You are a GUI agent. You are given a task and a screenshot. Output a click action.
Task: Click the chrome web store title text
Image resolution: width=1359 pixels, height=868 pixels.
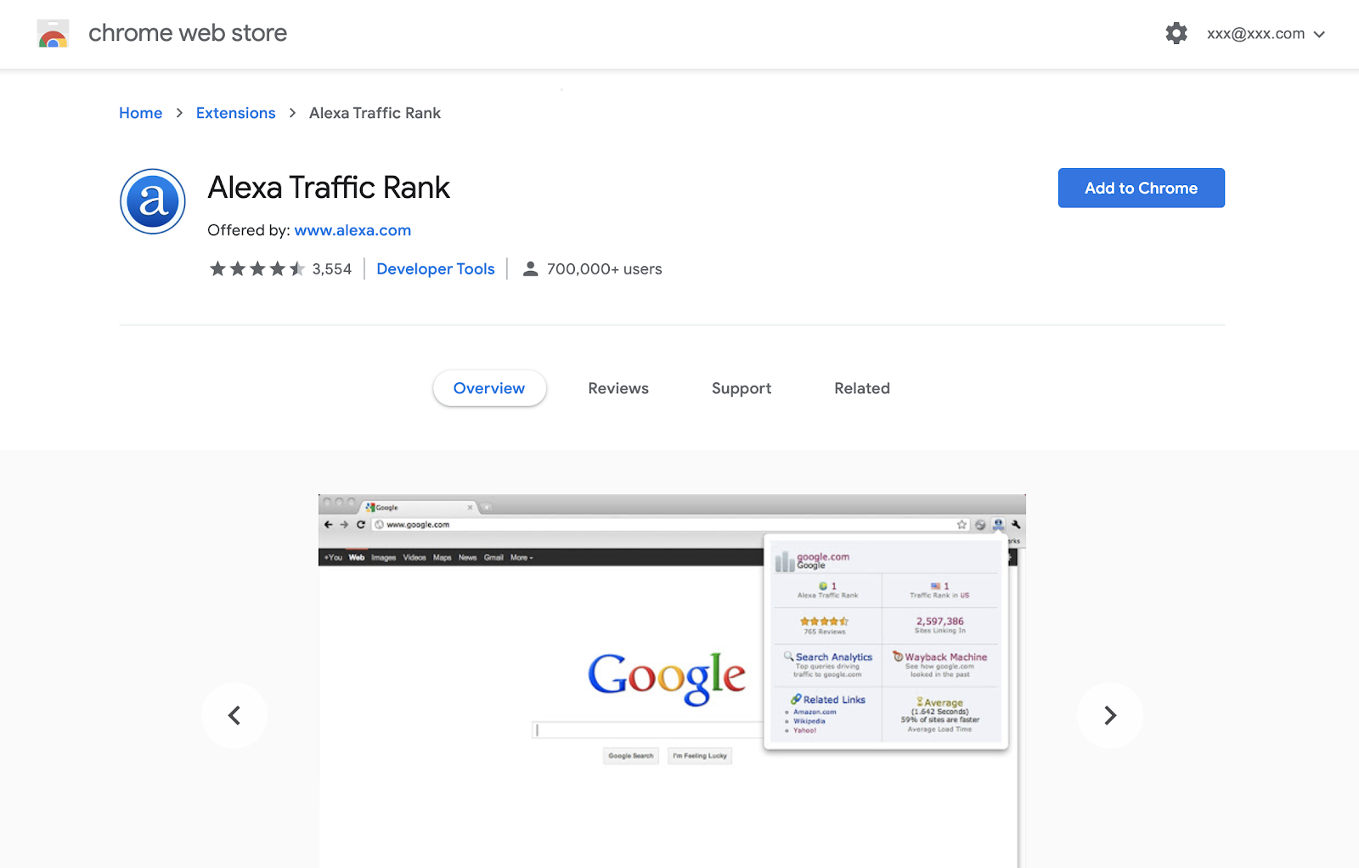[x=188, y=33]
